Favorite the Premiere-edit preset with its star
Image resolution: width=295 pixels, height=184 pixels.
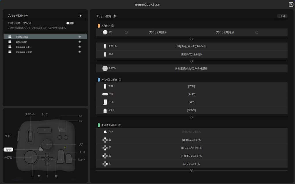[x=80, y=47]
